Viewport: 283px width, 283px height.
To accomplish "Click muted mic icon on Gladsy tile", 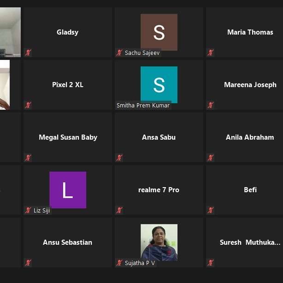I will 28,53.
